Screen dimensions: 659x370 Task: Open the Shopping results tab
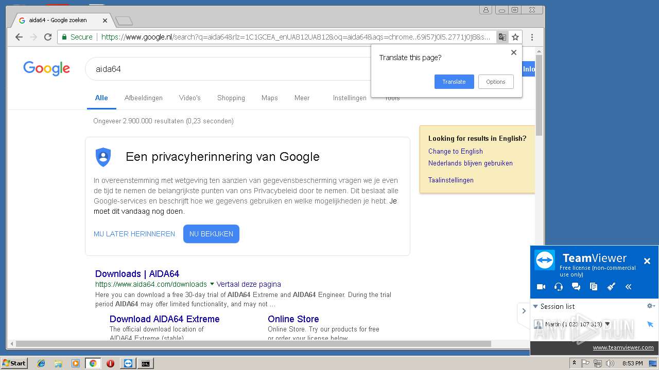coord(231,98)
